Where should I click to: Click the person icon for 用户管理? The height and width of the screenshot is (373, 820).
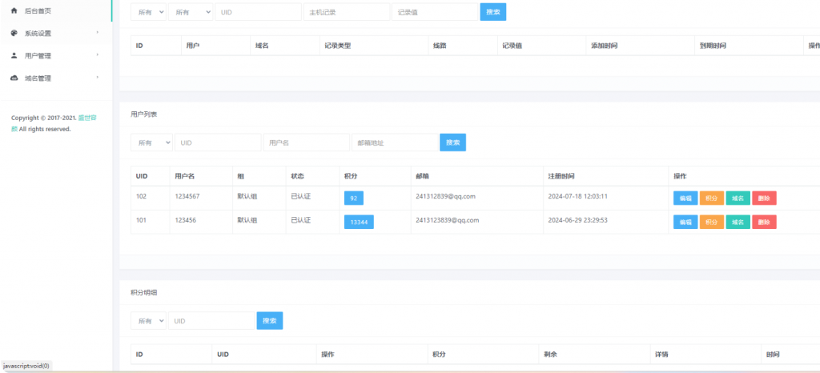pyautogui.click(x=14, y=56)
